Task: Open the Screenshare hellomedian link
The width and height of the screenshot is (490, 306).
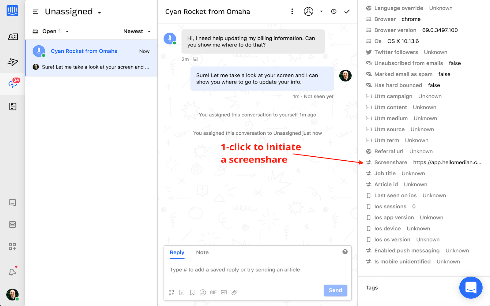Action: [x=447, y=162]
